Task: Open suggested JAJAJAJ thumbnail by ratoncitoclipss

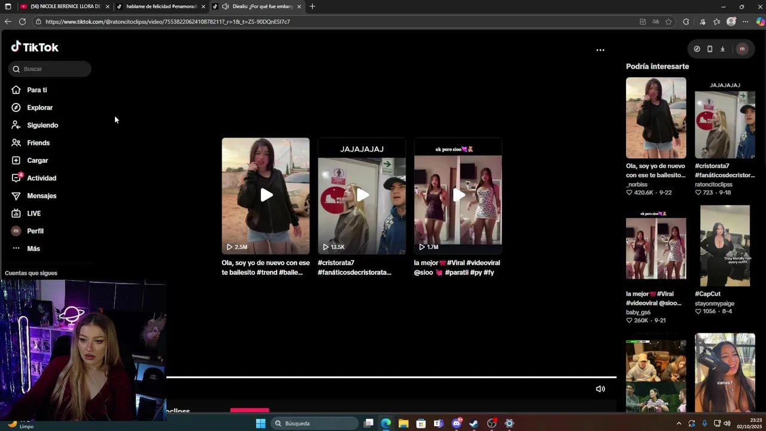Action: (x=725, y=118)
